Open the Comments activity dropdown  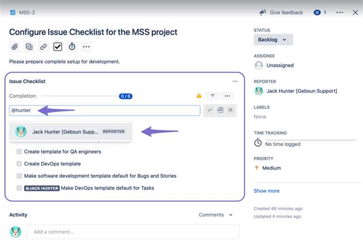coord(215,215)
